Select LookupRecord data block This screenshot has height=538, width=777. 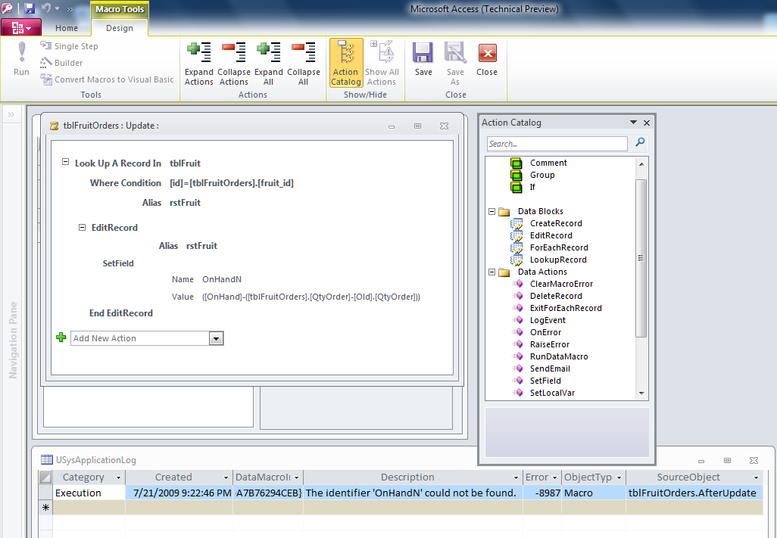[558, 260]
